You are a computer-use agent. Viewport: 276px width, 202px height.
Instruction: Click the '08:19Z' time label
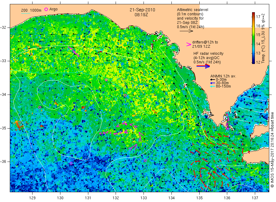coord(141,15)
